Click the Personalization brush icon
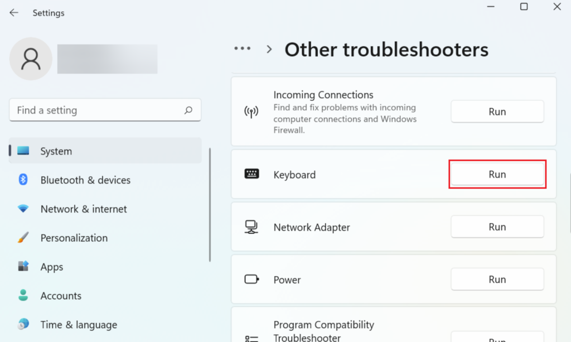571x342 pixels. tap(24, 238)
